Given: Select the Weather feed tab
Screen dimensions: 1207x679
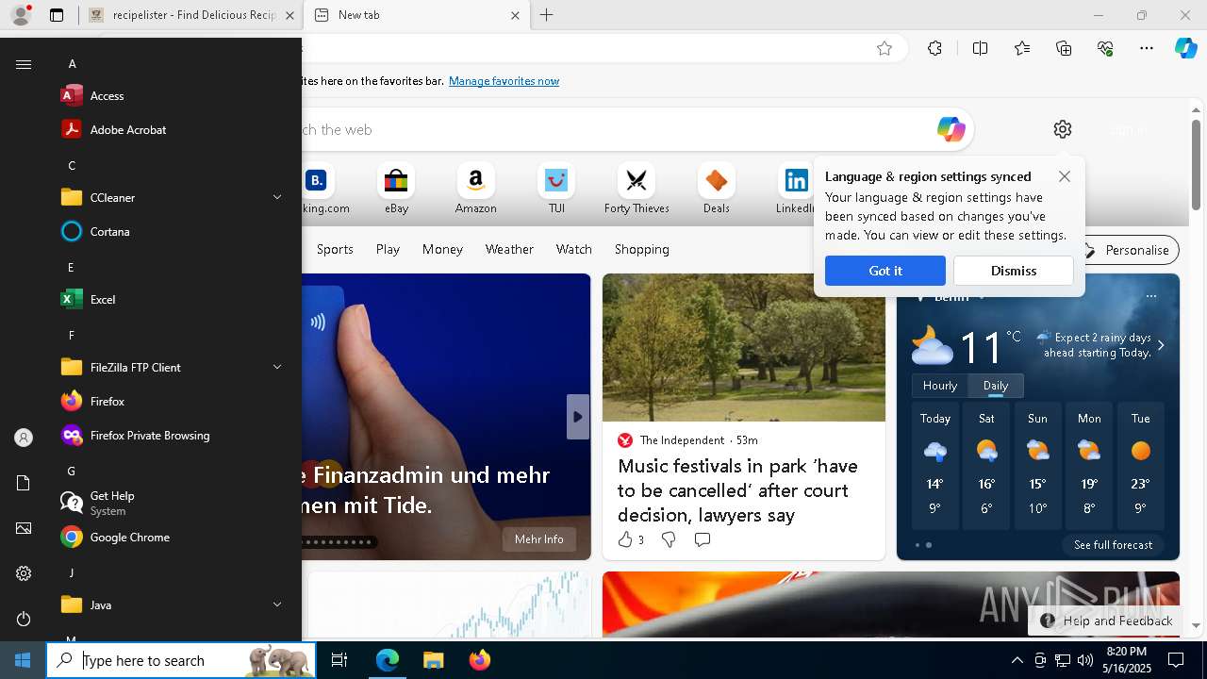Looking at the screenshot, I should coord(509,249).
